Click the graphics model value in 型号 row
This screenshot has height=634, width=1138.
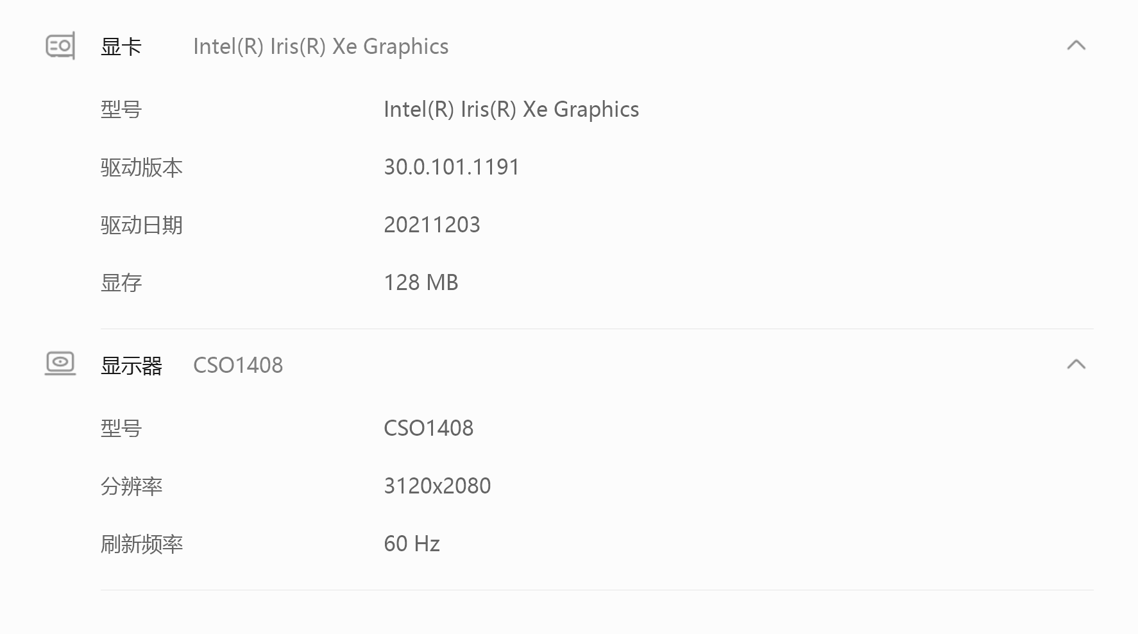coord(511,110)
